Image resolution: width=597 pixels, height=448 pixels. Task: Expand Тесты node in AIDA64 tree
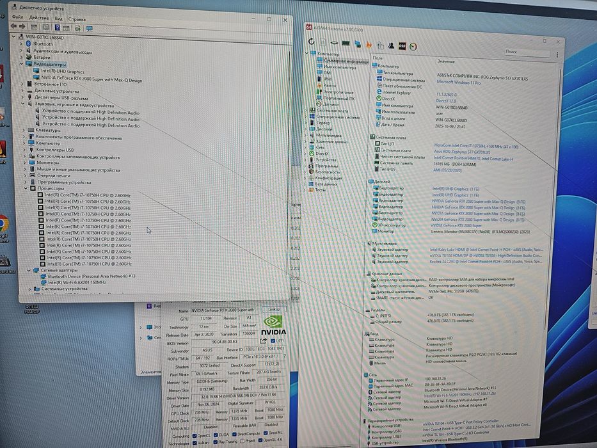(x=305, y=189)
